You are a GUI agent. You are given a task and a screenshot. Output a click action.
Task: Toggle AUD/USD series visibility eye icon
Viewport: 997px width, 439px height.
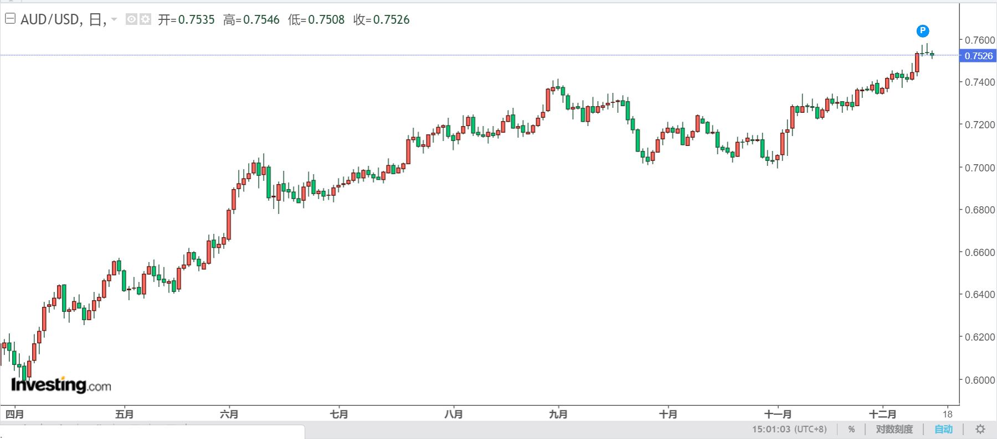click(x=131, y=19)
